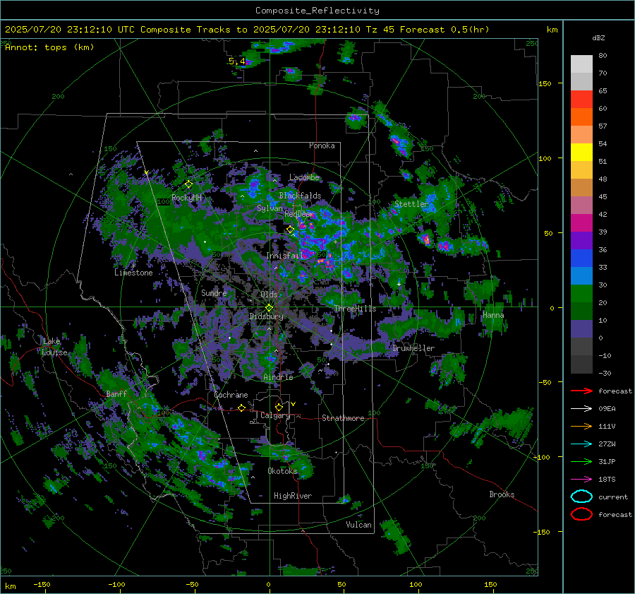The height and width of the screenshot is (594, 635).
Task: Pick the green 20-30 dBZ color swatch
Action: [581, 294]
